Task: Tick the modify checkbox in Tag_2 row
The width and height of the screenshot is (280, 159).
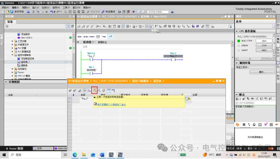Action: click(186, 98)
